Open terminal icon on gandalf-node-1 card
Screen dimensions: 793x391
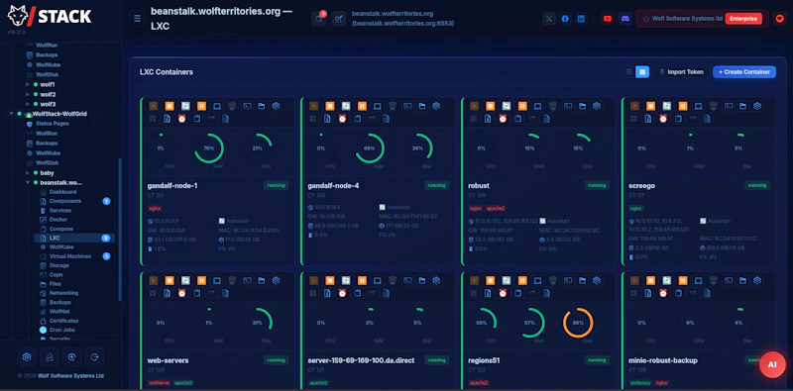[x=247, y=106]
